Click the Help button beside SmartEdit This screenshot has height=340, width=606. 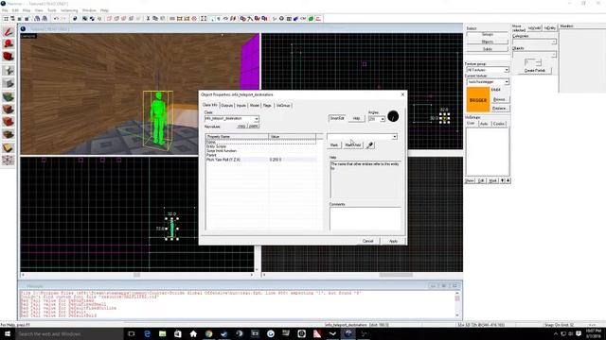point(356,118)
